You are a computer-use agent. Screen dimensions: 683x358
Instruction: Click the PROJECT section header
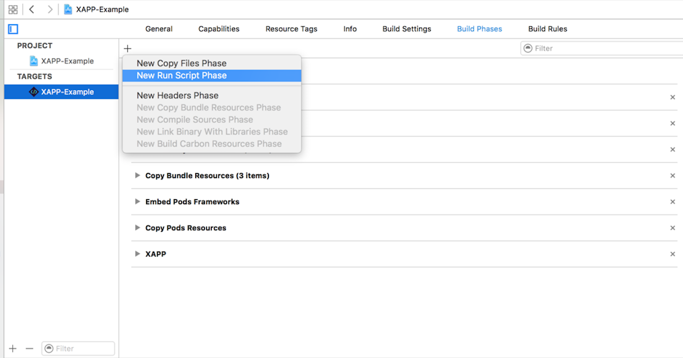(x=35, y=46)
